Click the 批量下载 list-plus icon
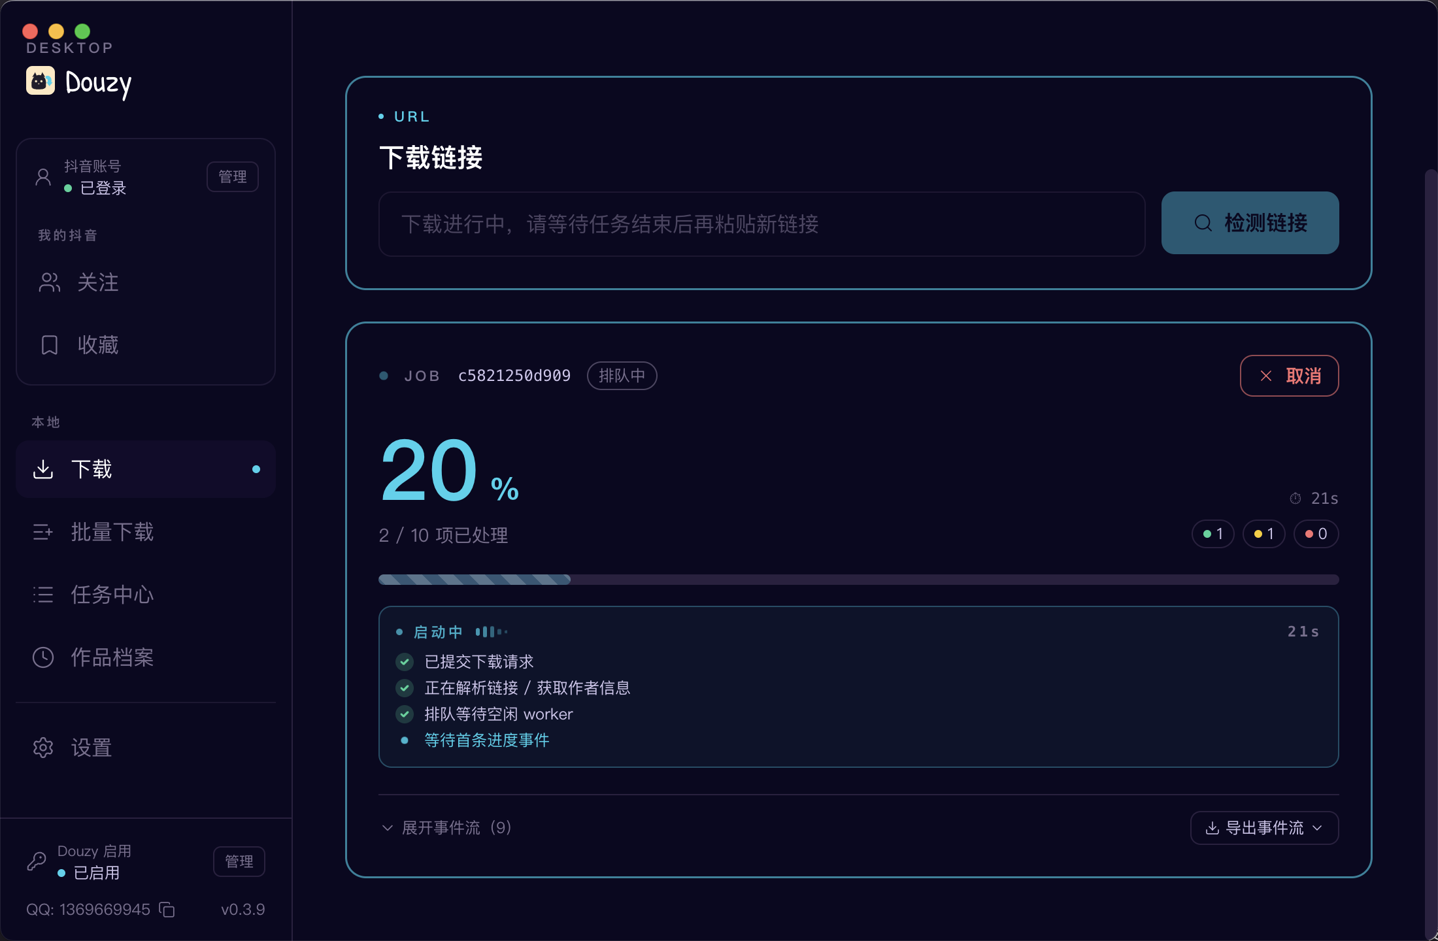Viewport: 1438px width, 941px height. (x=43, y=532)
